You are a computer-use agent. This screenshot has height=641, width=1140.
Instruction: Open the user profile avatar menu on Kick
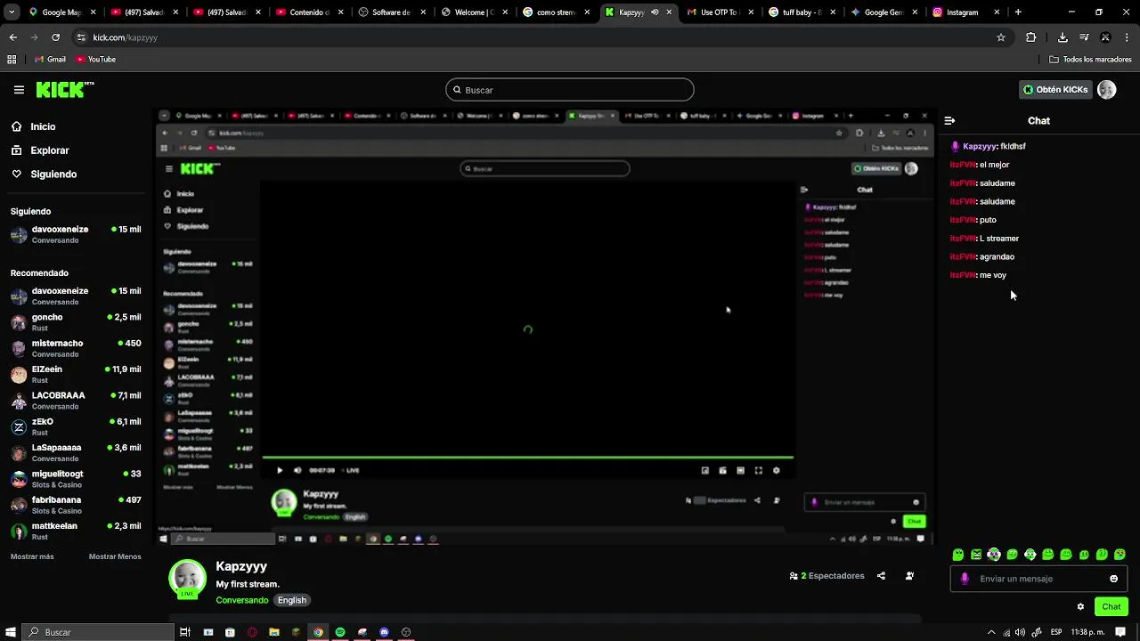(x=1107, y=90)
